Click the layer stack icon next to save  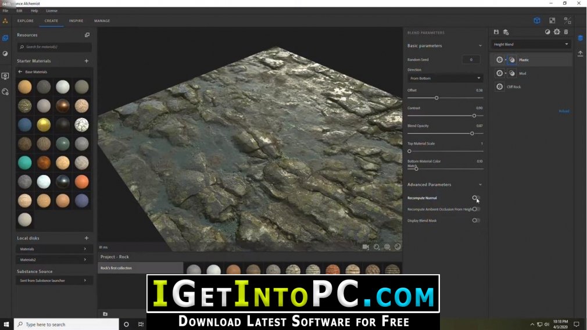click(506, 32)
